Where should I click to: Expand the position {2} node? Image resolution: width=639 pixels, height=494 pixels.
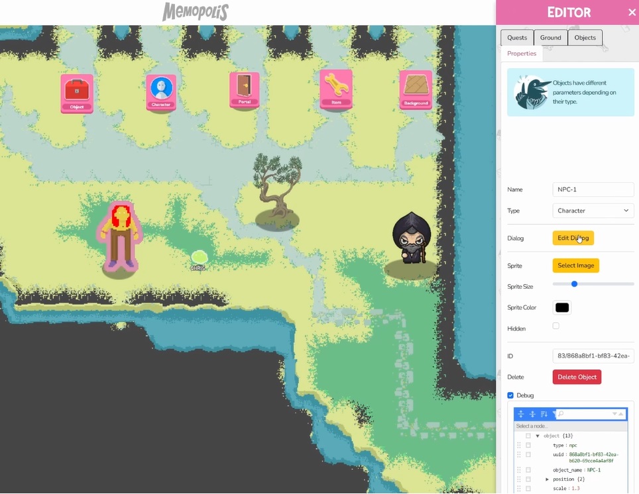[547, 479]
